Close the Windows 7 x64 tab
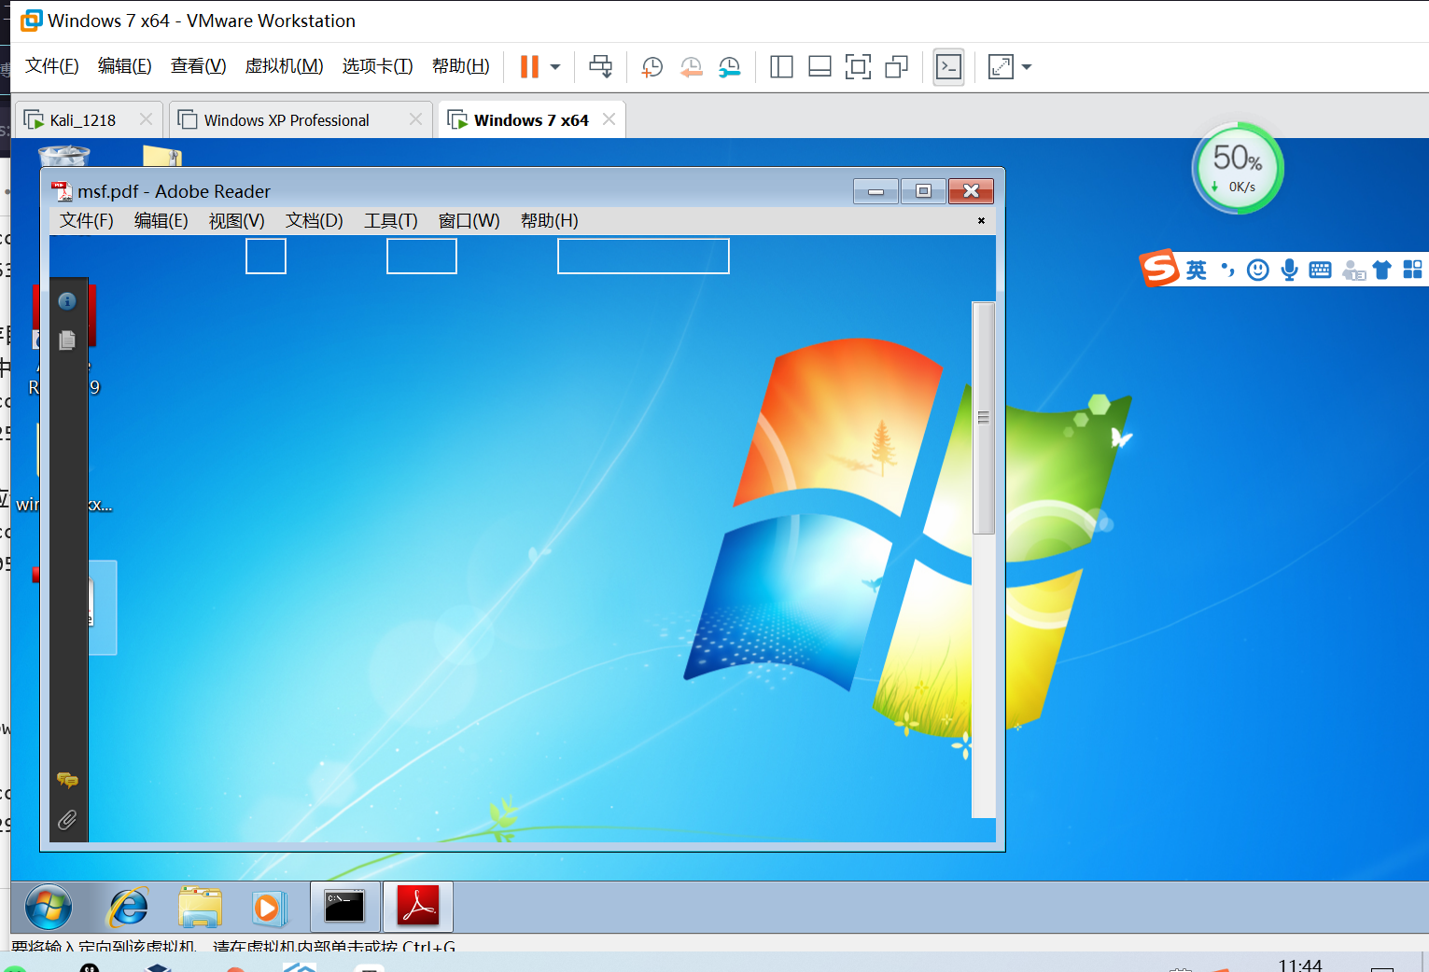This screenshot has width=1429, height=972. coord(609,119)
